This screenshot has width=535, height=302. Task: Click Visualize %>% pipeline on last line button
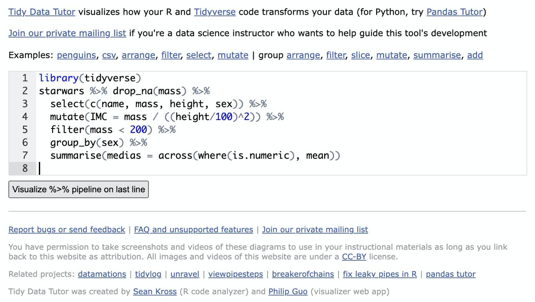point(79,189)
